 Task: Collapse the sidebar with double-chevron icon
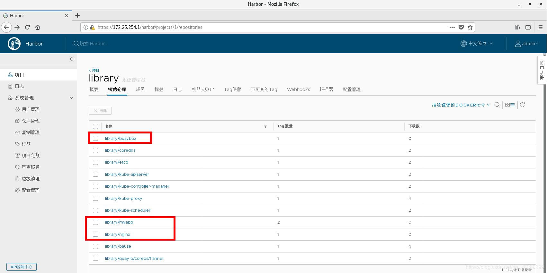tap(71, 59)
